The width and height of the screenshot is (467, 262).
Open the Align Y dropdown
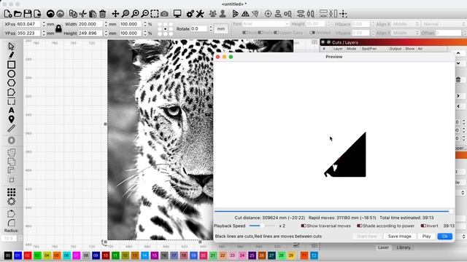406,33
